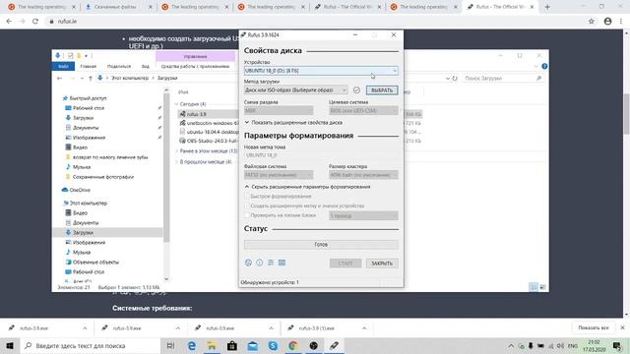
Task: Open Файл tab in Explorer ribbon
Action: point(63,66)
